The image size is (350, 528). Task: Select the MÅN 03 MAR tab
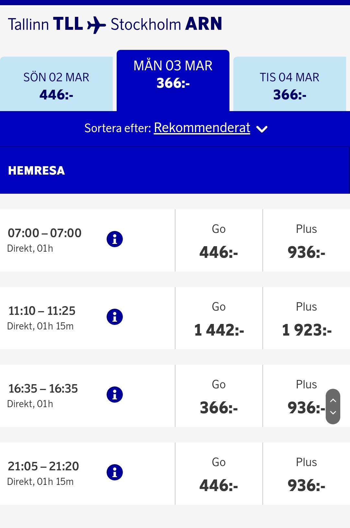[173, 75]
